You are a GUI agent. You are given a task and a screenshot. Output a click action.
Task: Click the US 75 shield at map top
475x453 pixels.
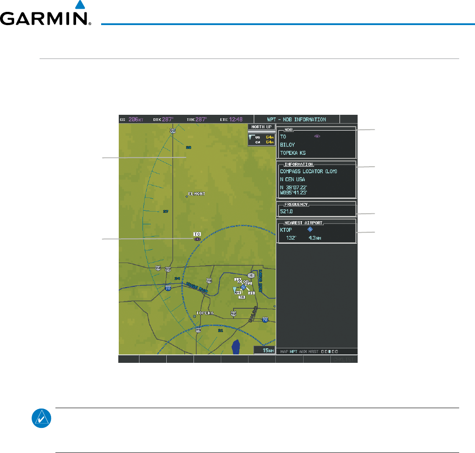[173, 131]
